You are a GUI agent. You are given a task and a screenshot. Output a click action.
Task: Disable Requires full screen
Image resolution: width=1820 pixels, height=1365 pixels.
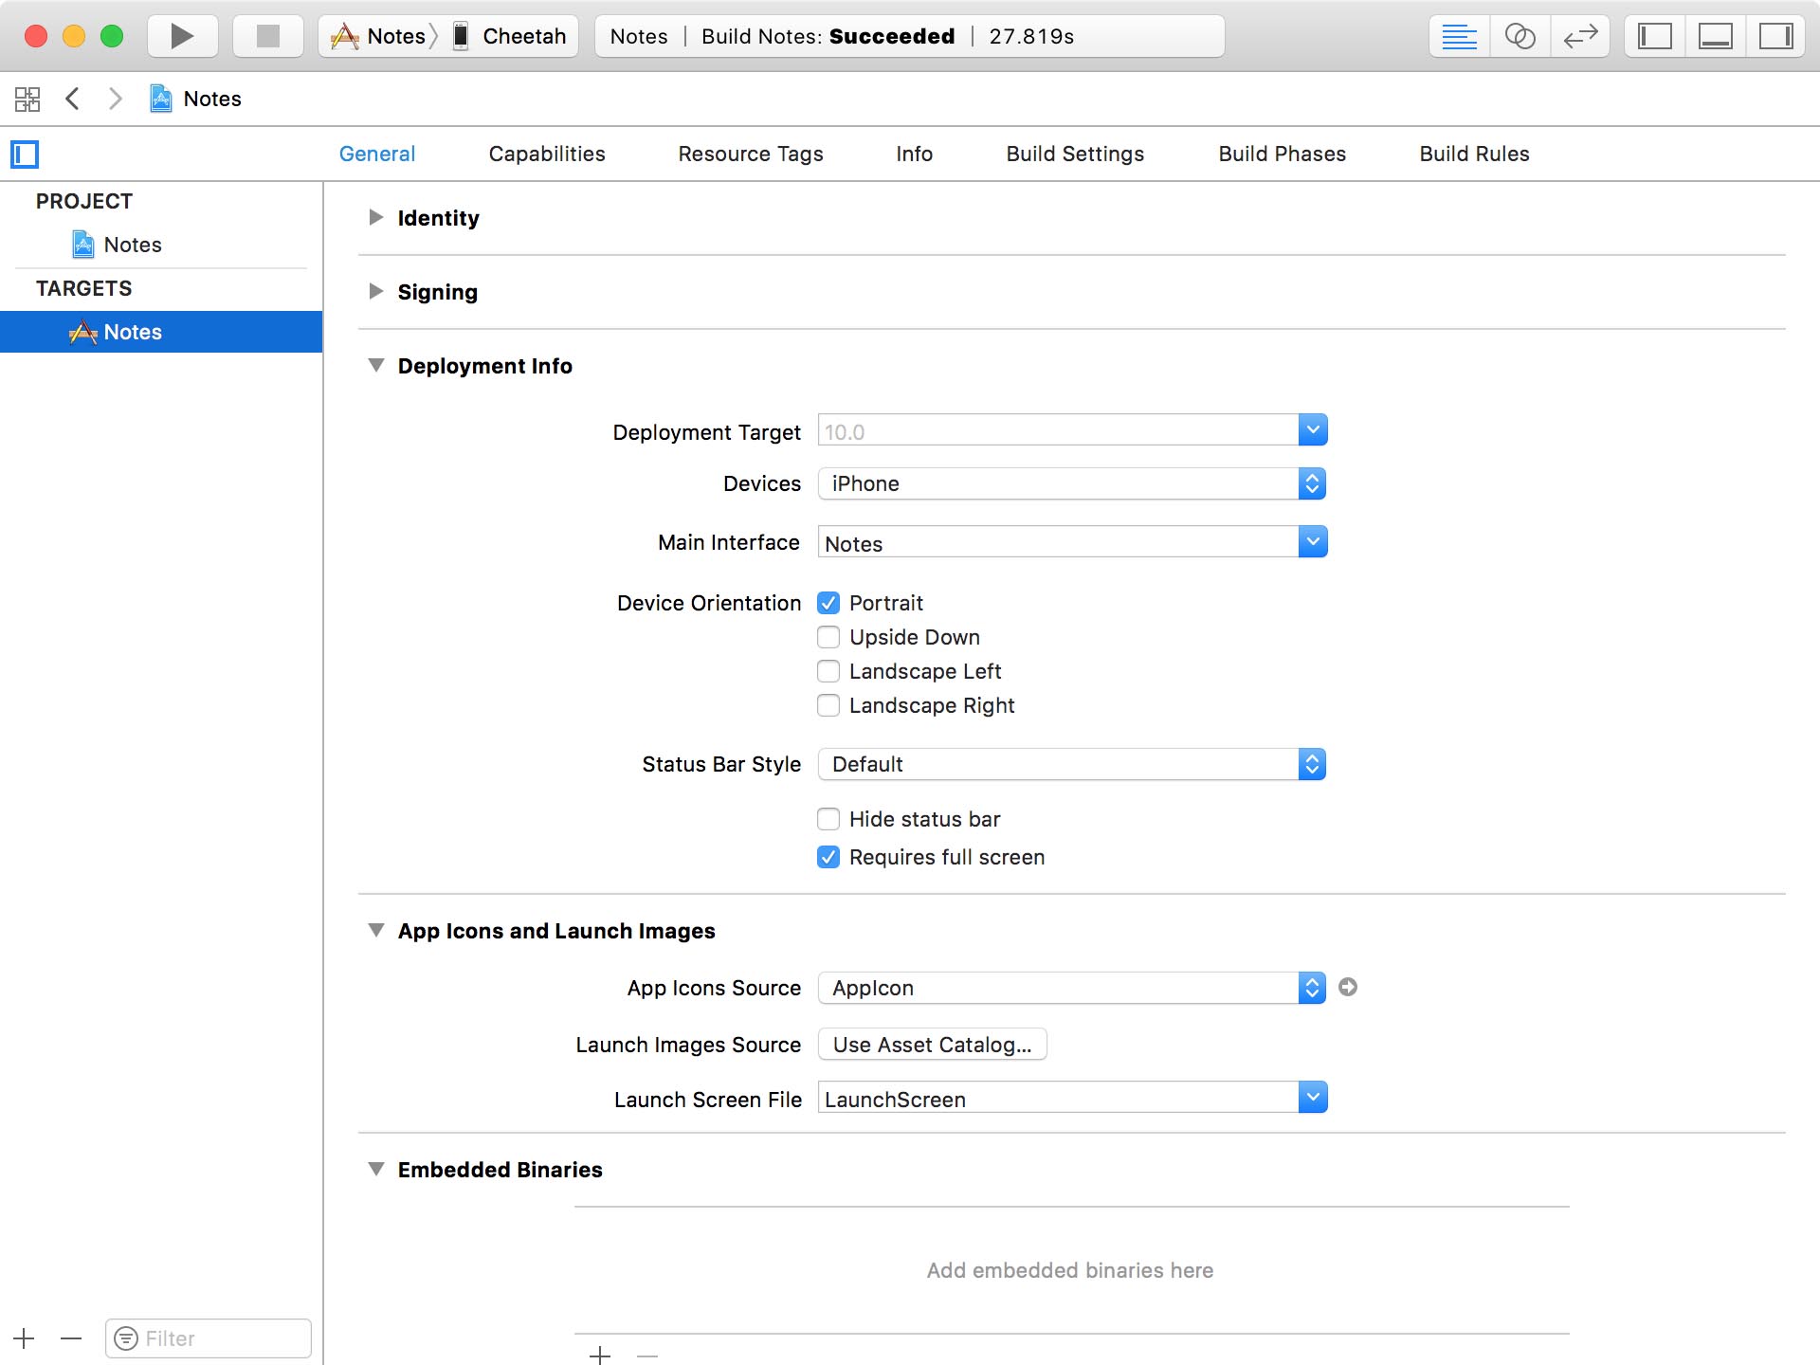coord(828,857)
